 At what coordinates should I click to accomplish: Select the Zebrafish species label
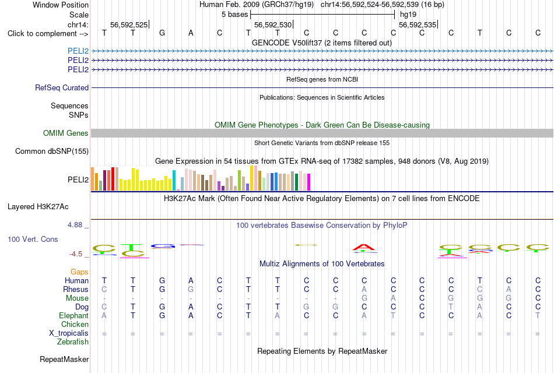click(73, 342)
